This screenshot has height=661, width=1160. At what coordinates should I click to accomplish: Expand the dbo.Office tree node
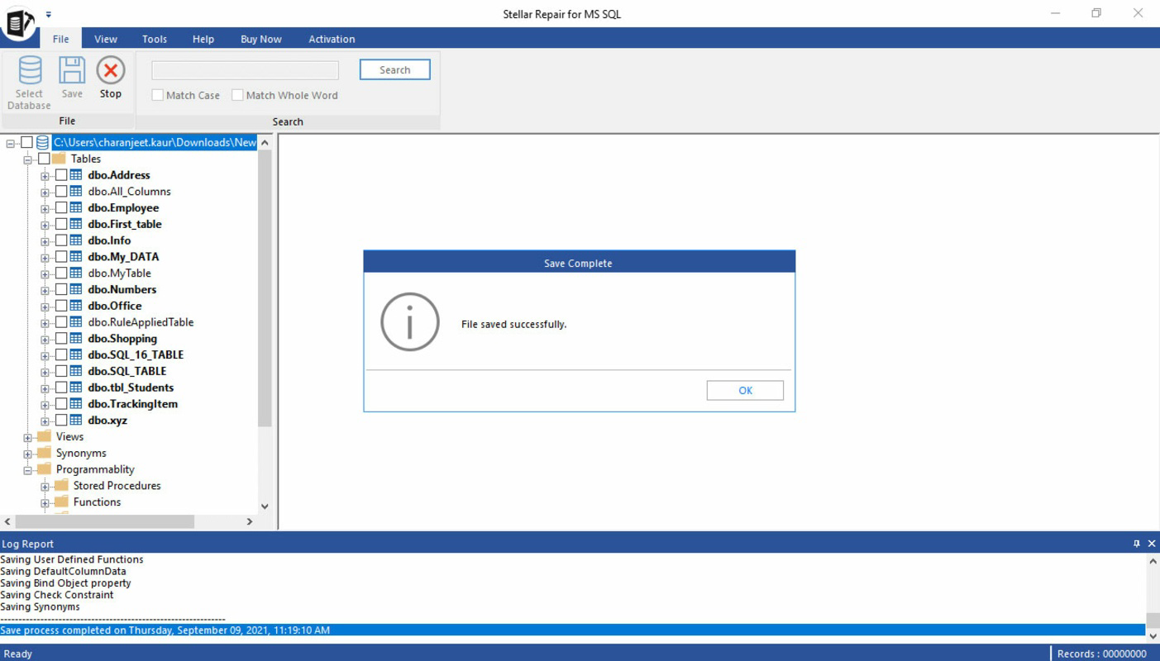click(45, 305)
